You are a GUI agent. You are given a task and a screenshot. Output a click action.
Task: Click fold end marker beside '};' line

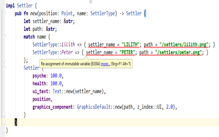tap(4, 60)
